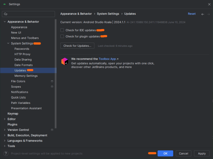
Task: Click the search magnifier icon in settings
Action: [5, 14]
